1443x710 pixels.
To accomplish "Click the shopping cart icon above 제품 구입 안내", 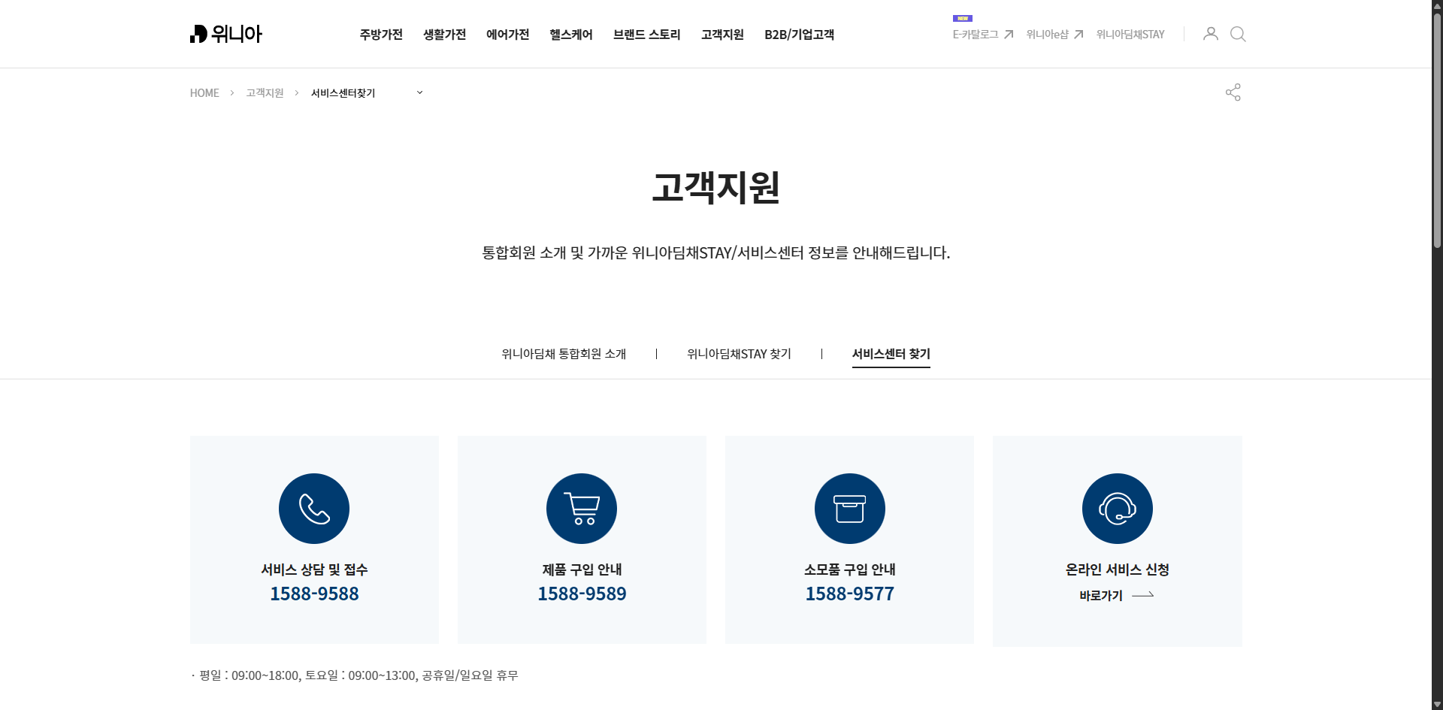I will [x=581, y=508].
